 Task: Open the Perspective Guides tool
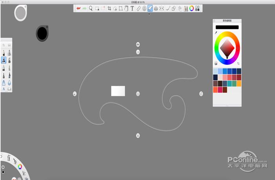pos(156,8)
